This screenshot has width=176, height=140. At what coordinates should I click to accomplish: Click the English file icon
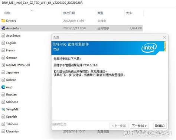pyautogui.click(x=3, y=43)
